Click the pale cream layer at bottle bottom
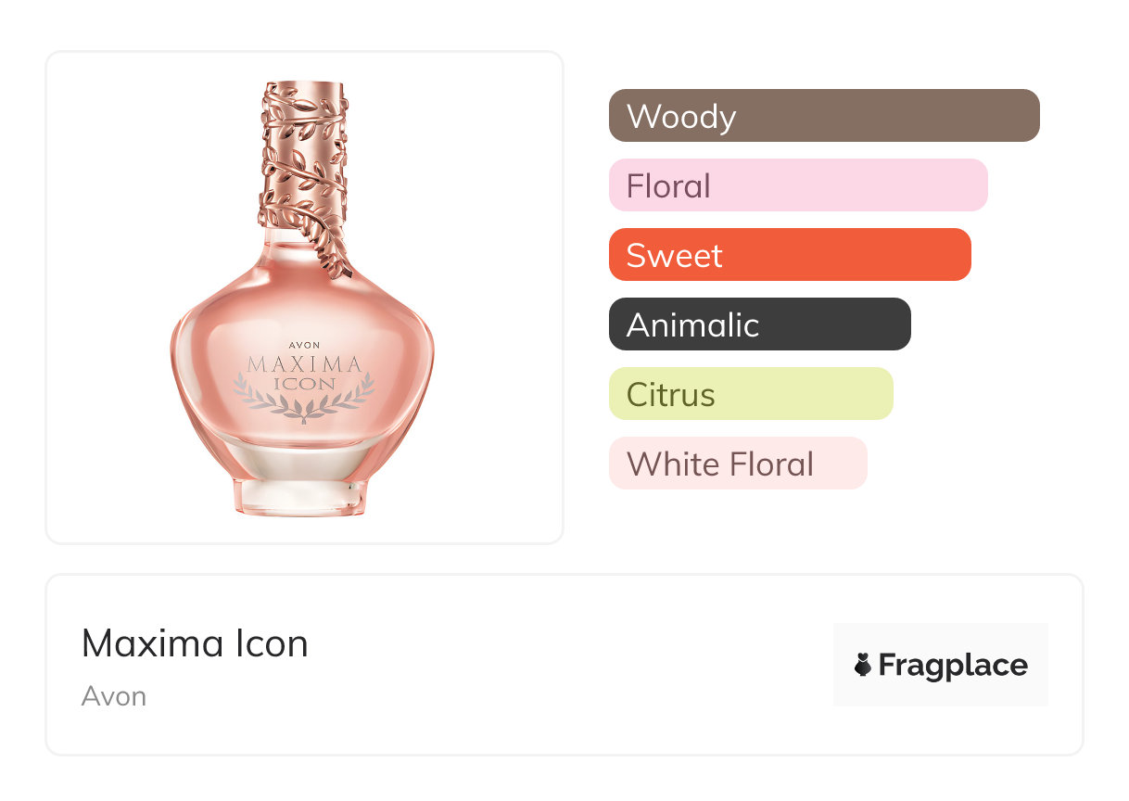Screen dimensions: 1129x801 pyautogui.click(x=303, y=457)
